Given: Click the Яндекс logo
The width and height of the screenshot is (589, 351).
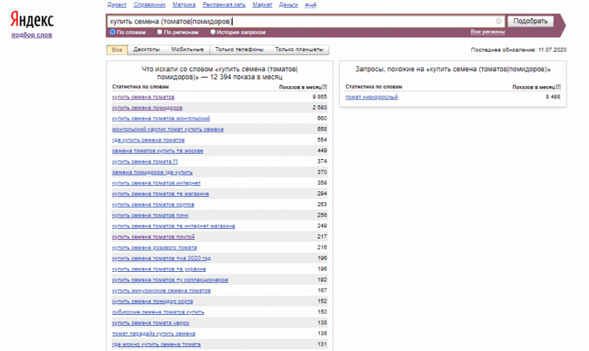Looking at the screenshot, I should click(x=32, y=19).
